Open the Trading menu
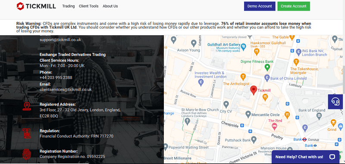This screenshot has height=164, width=345. point(69,6)
